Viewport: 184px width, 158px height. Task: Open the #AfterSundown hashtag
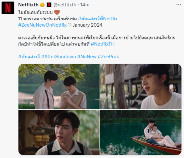click(x=58, y=57)
